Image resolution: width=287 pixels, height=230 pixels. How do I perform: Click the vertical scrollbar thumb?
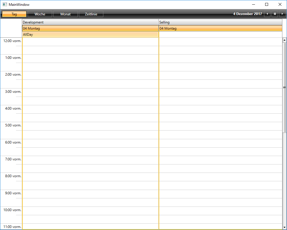tap(284, 88)
